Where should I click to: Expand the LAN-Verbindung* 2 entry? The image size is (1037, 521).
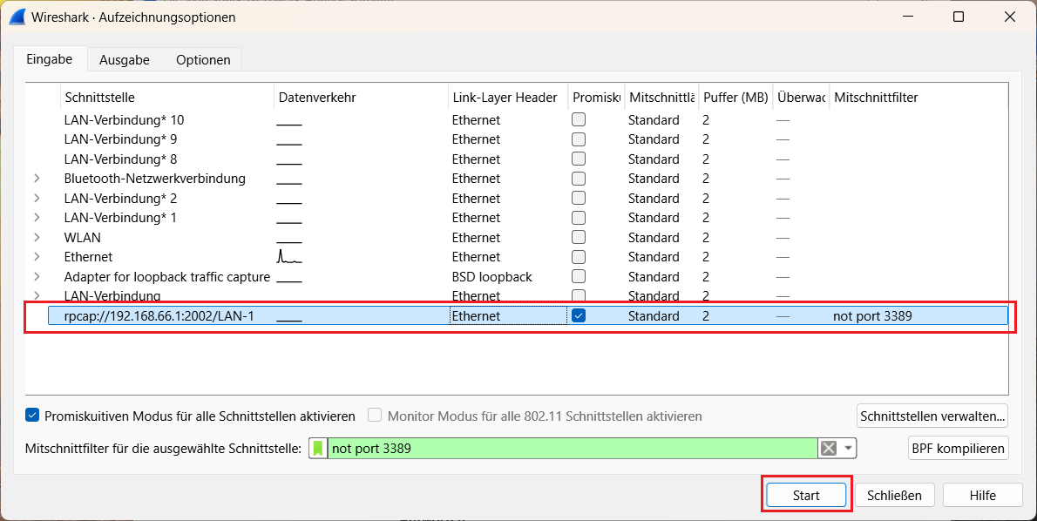(x=37, y=198)
